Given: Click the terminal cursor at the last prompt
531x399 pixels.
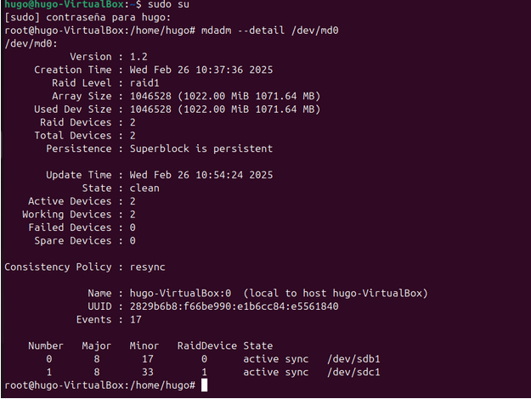Looking at the screenshot, I should 205,385.
